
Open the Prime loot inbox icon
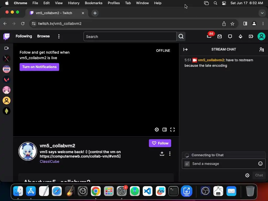220,36
